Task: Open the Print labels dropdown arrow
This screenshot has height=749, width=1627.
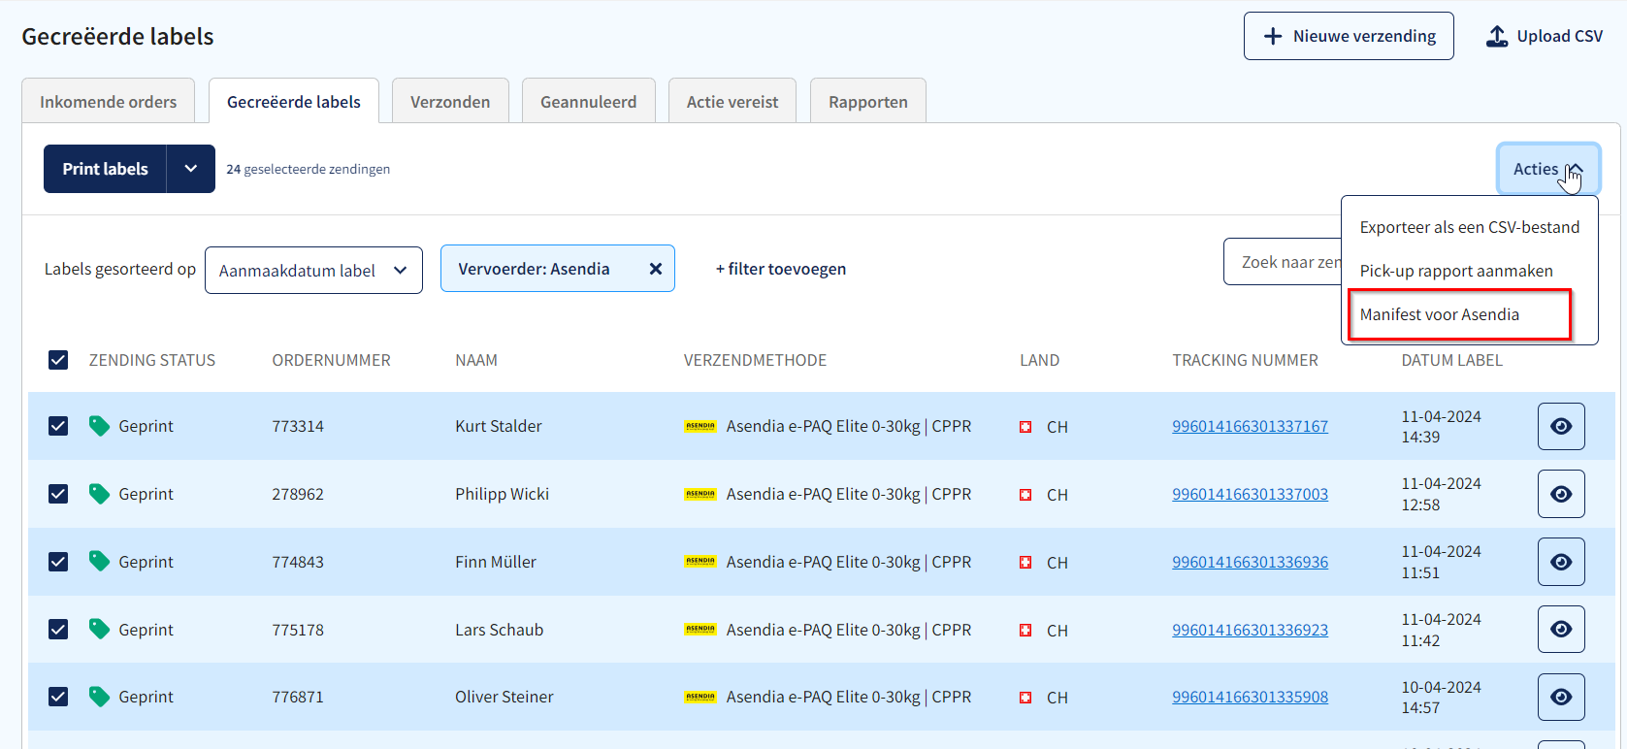Action: [x=191, y=169]
